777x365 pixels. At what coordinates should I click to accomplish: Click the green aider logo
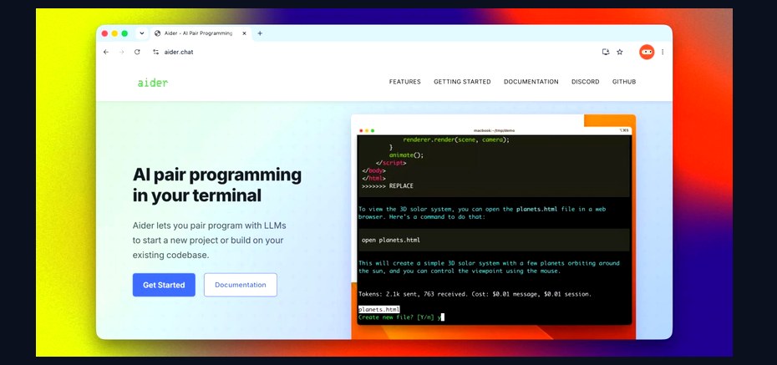[x=153, y=83]
